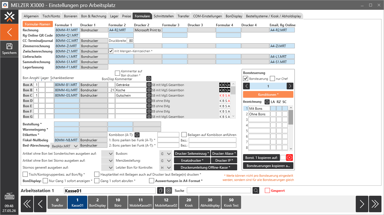The width and height of the screenshot is (384, 215).
Task: Click the Ersatzdrucker button
Action: click(x=192, y=160)
